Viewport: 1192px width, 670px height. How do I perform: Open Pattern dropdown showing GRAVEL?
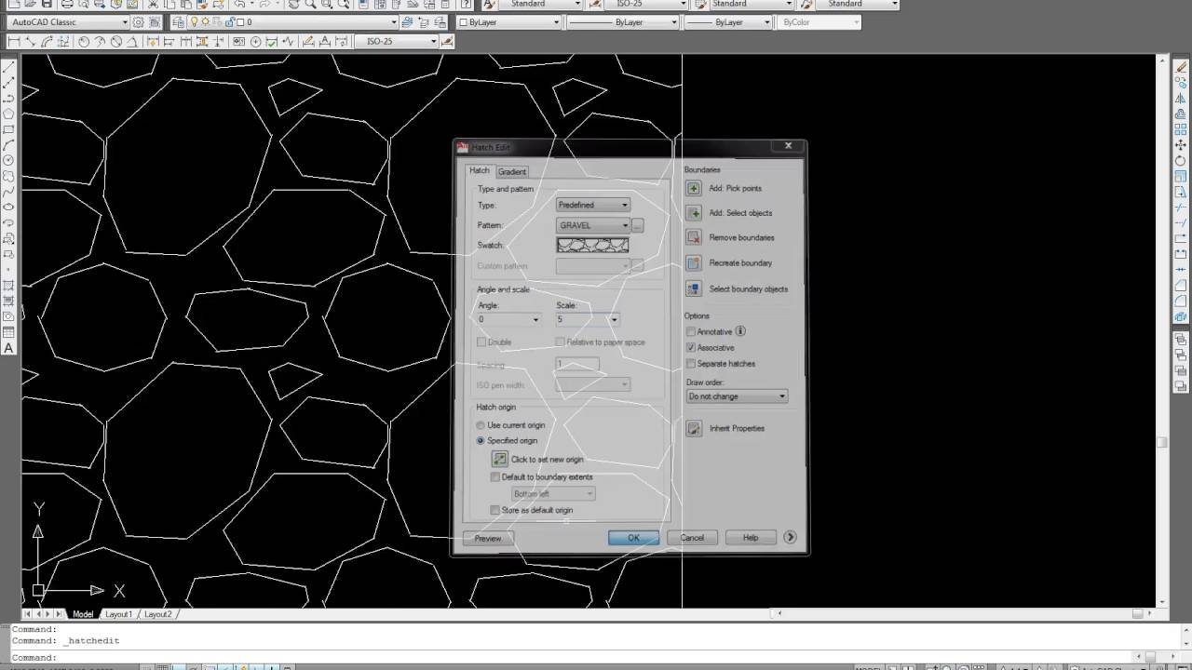click(593, 225)
